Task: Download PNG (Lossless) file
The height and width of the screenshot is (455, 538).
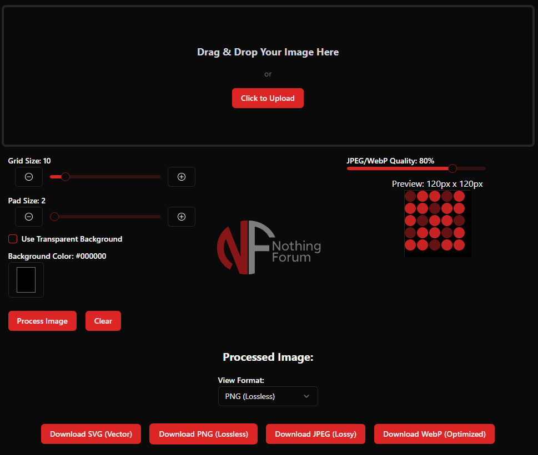Action: [203, 434]
